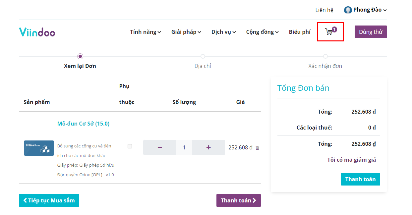Click Tôi có mã giảm giá link
Image resolution: width=412 pixels, height=215 pixels.
coord(352,160)
